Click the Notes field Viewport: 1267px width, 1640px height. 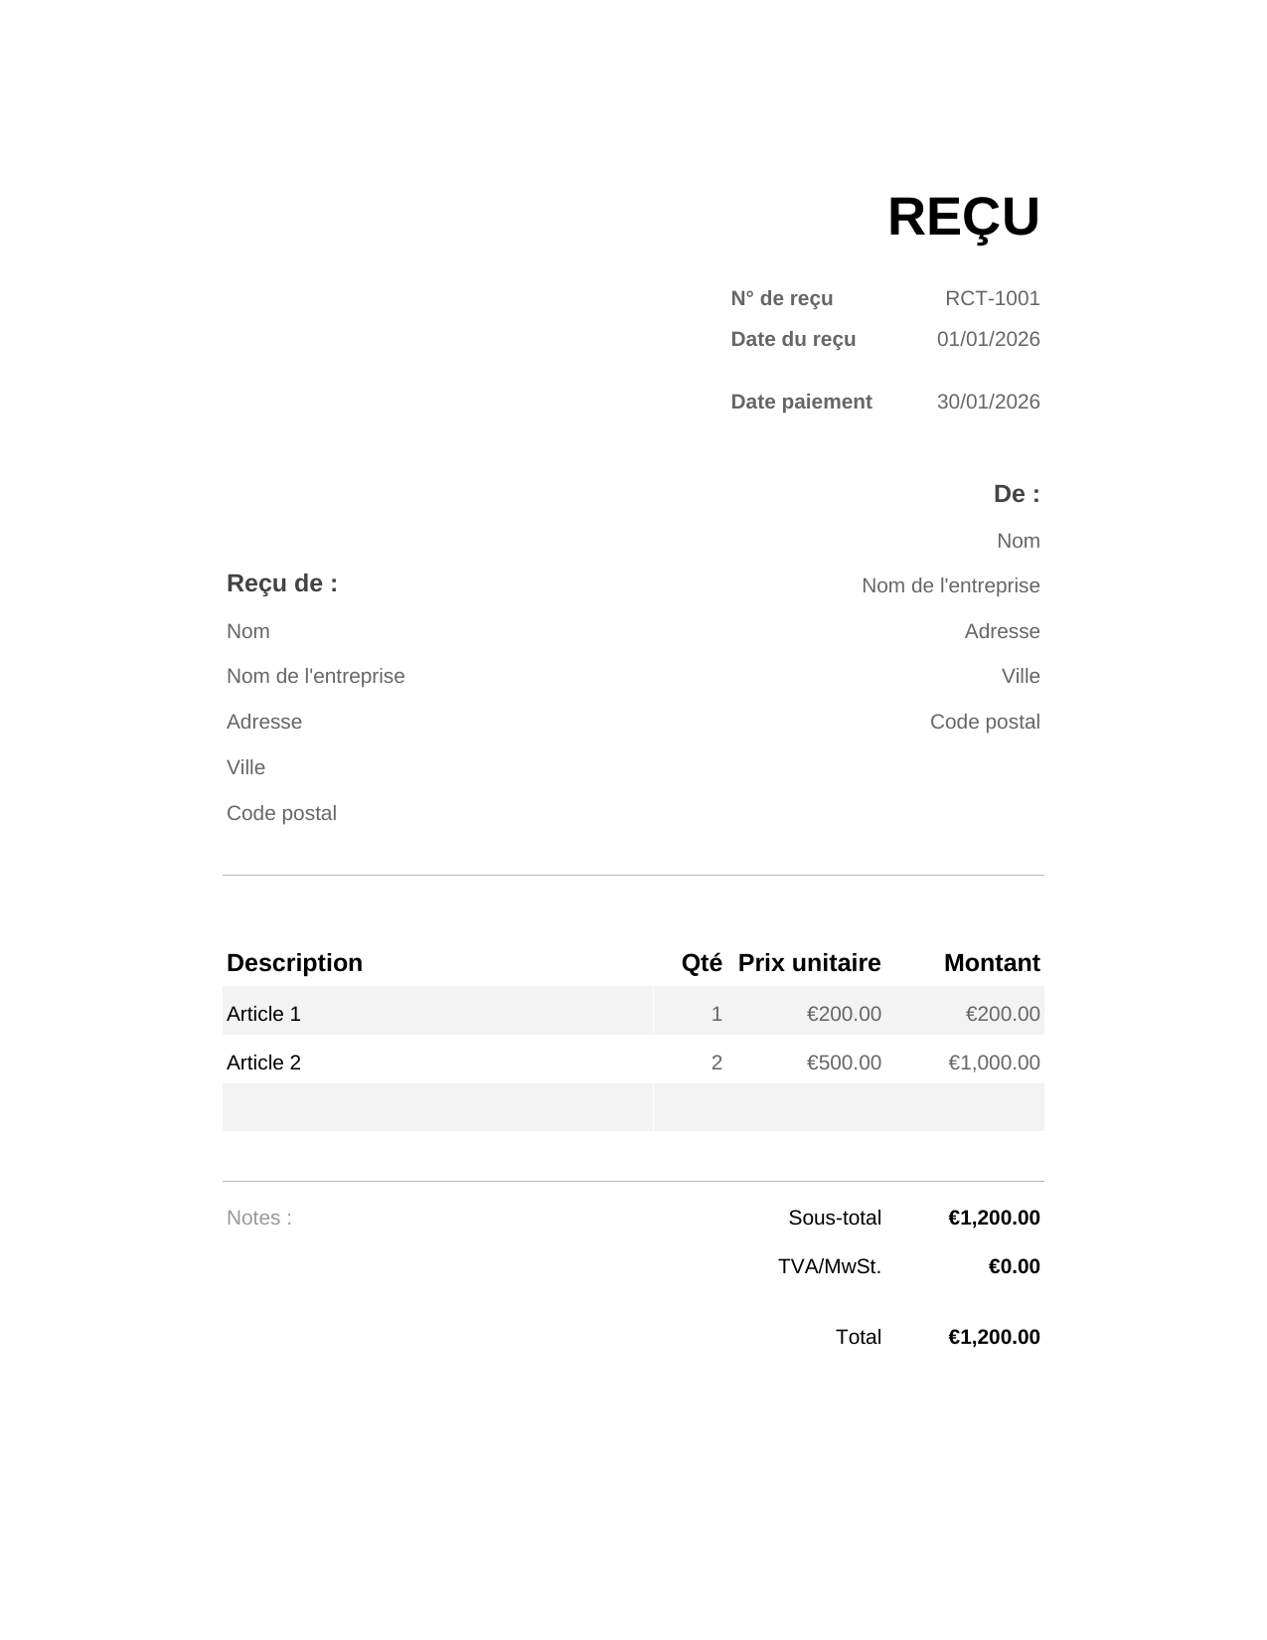pos(259,1218)
